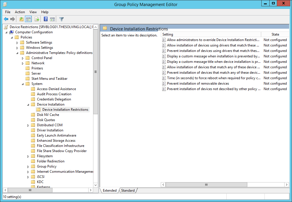This screenshot has height=202, width=292.
Task: Click the Filter funnel toolbar icon
Action: pyautogui.click(x=61, y=19)
